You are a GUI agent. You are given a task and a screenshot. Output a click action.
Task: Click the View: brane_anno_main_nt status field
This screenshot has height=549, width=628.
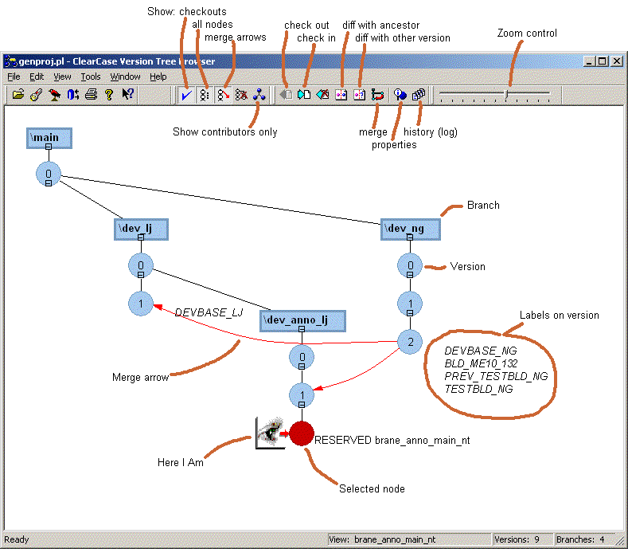tap(409, 539)
